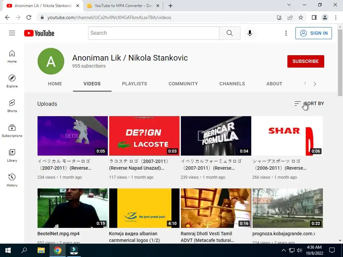Bookmark this page with the star

point(301,17)
